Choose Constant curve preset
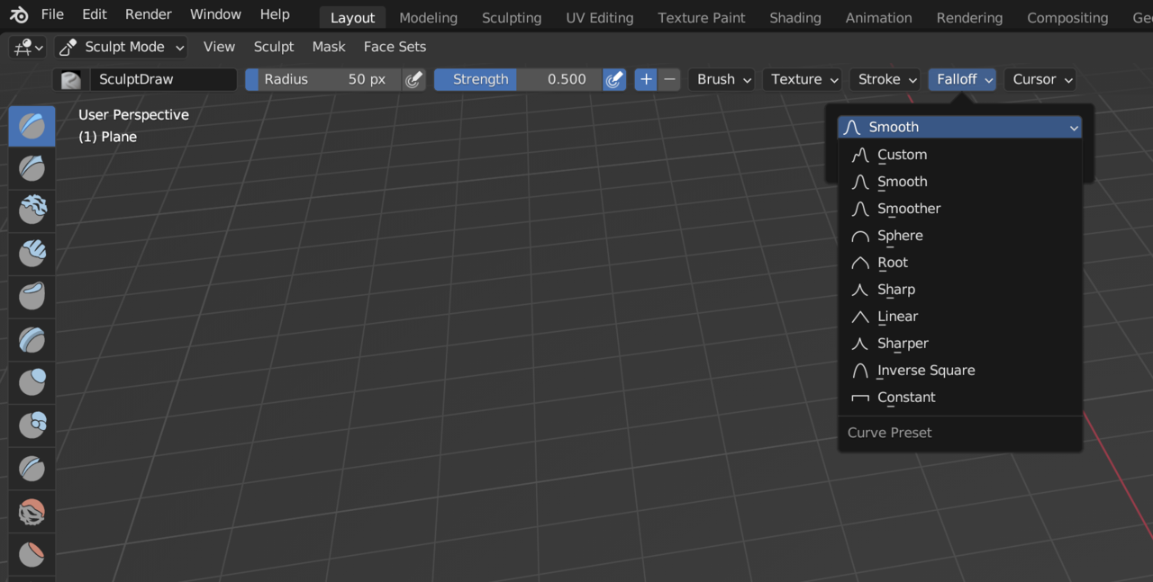 (x=960, y=398)
